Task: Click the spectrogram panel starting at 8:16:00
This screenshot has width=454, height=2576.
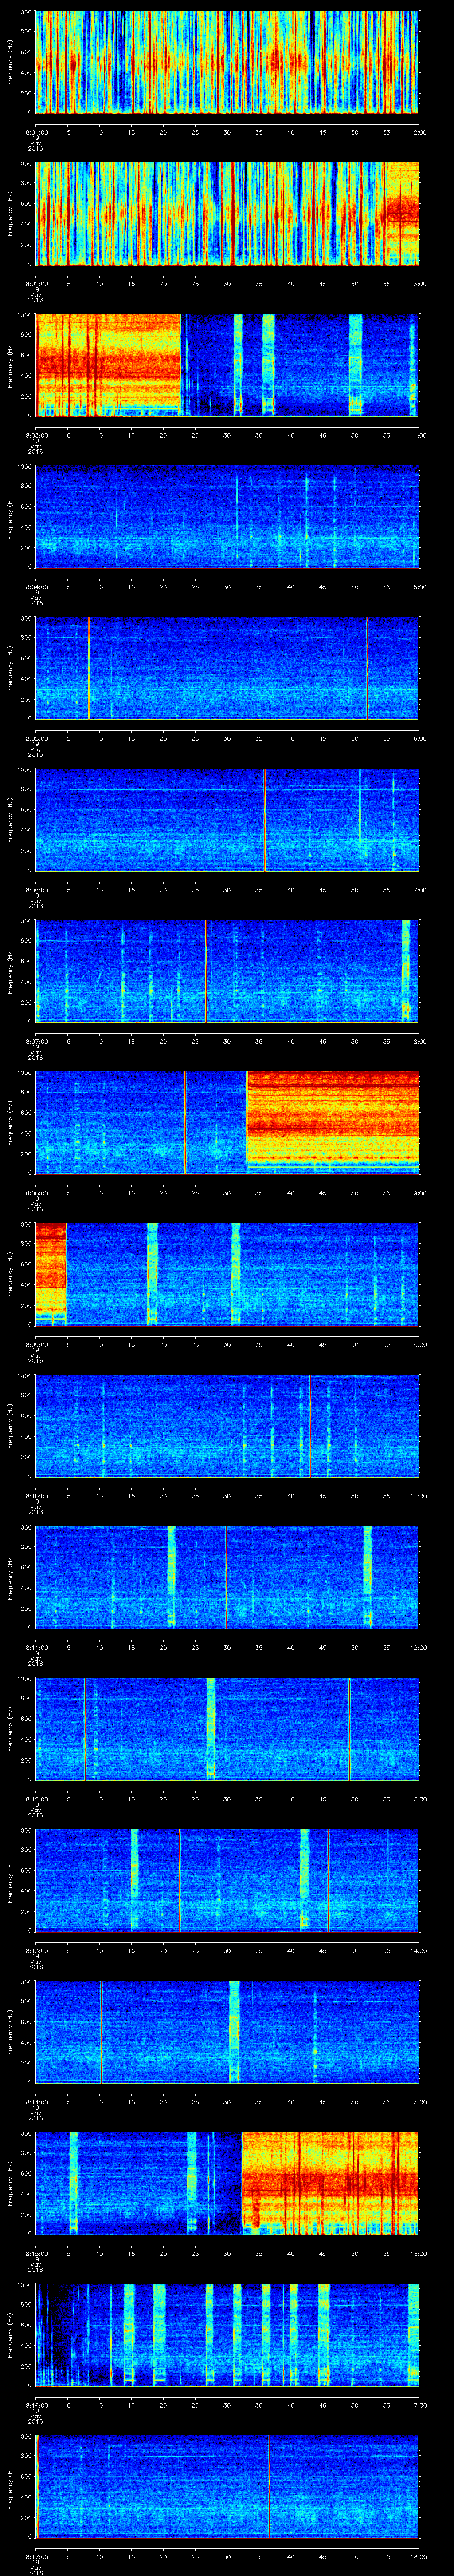Action: tap(227, 2334)
